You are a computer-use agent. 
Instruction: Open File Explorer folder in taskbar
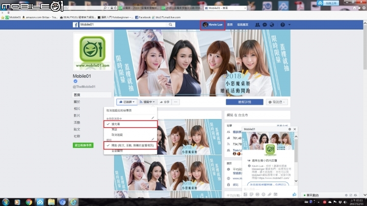tap(51, 202)
